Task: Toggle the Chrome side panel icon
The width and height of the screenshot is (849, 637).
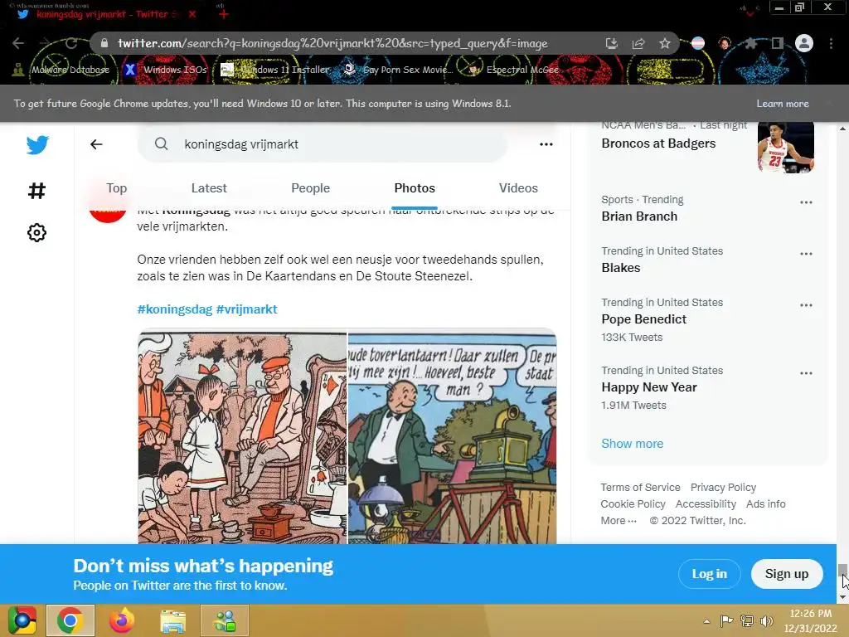Action: [778, 43]
